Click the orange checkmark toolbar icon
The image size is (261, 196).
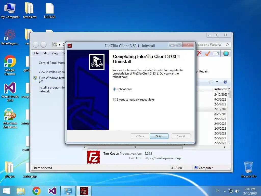[x=207, y=53]
